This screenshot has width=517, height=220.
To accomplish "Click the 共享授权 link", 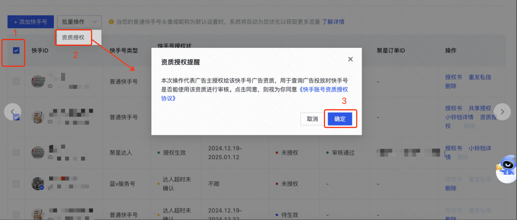I will [480, 108].
